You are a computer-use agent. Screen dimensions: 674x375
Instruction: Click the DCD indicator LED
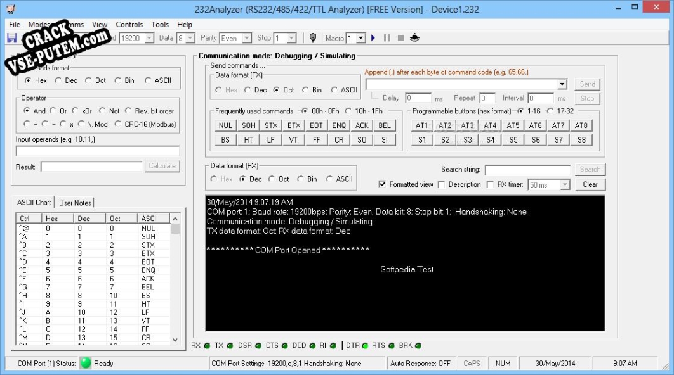pyautogui.click(x=312, y=345)
